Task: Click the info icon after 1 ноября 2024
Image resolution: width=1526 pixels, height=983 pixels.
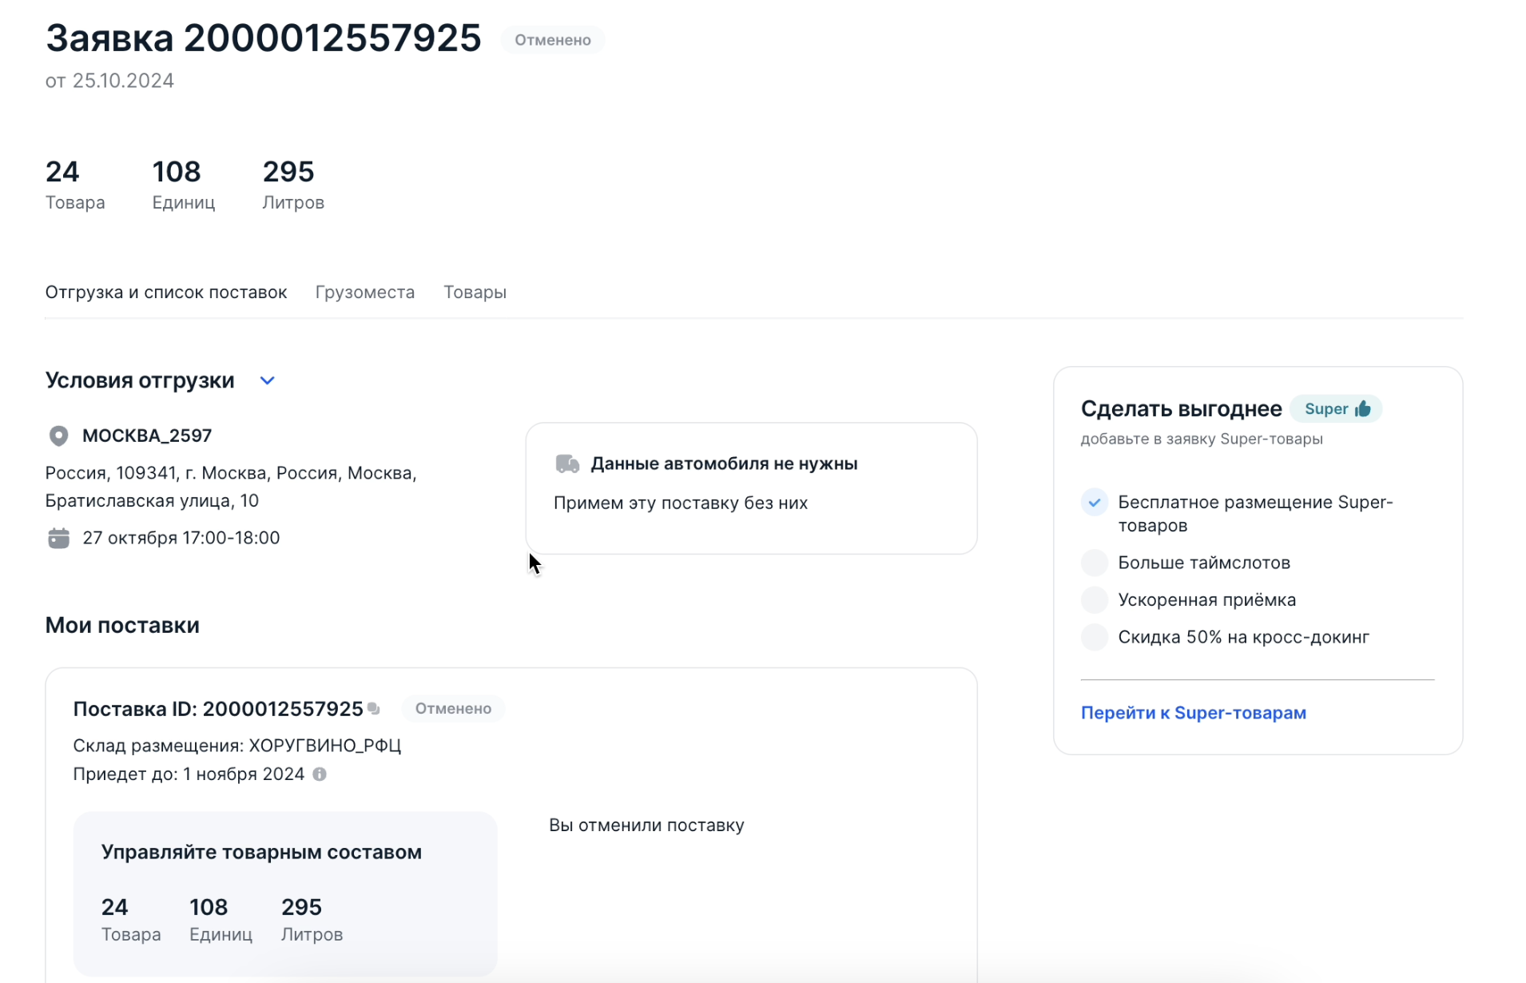Action: point(320,774)
